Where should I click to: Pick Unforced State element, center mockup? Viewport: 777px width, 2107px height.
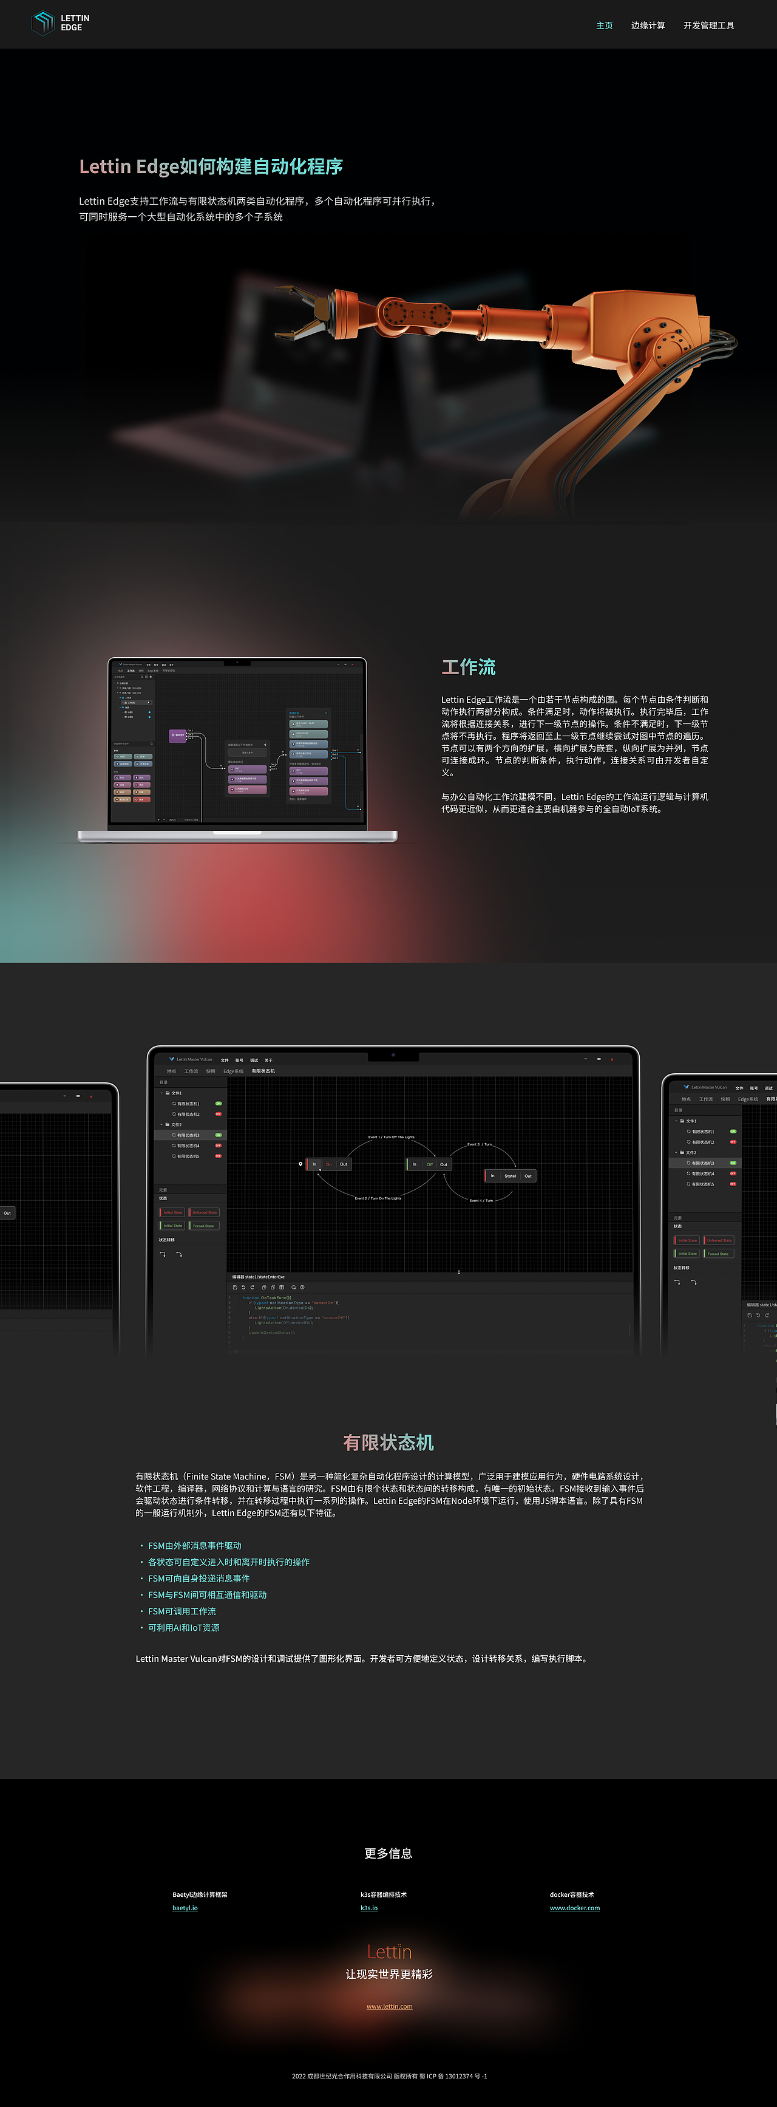203,1212
